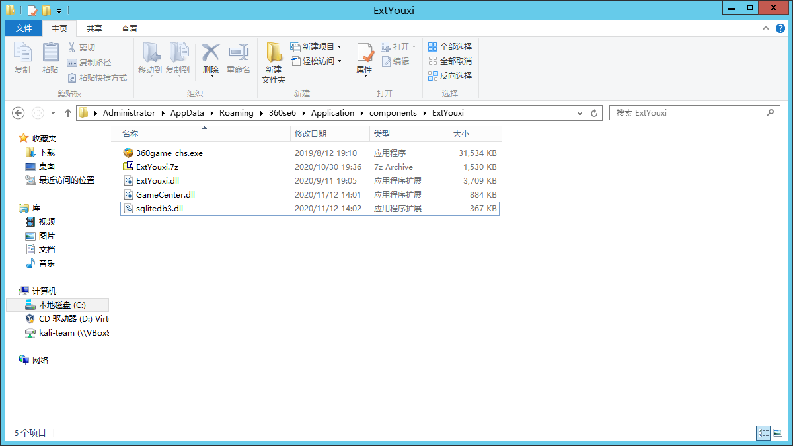Click the Edit (编辑) ribbon button
Viewport: 793px width, 446px height.
(395, 61)
